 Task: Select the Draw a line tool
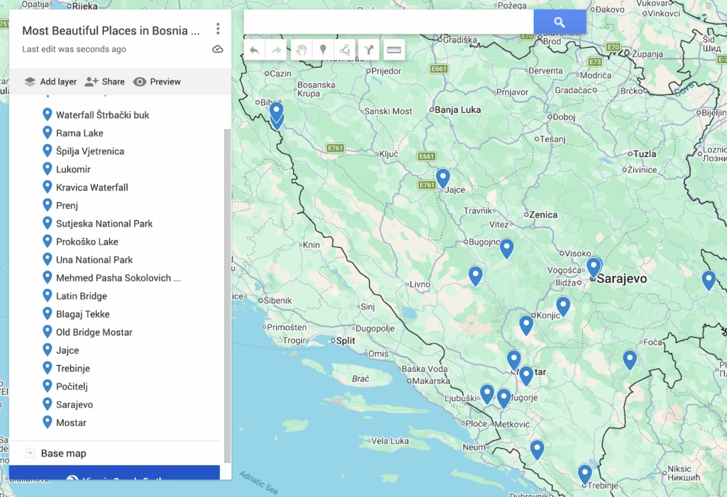pos(345,50)
